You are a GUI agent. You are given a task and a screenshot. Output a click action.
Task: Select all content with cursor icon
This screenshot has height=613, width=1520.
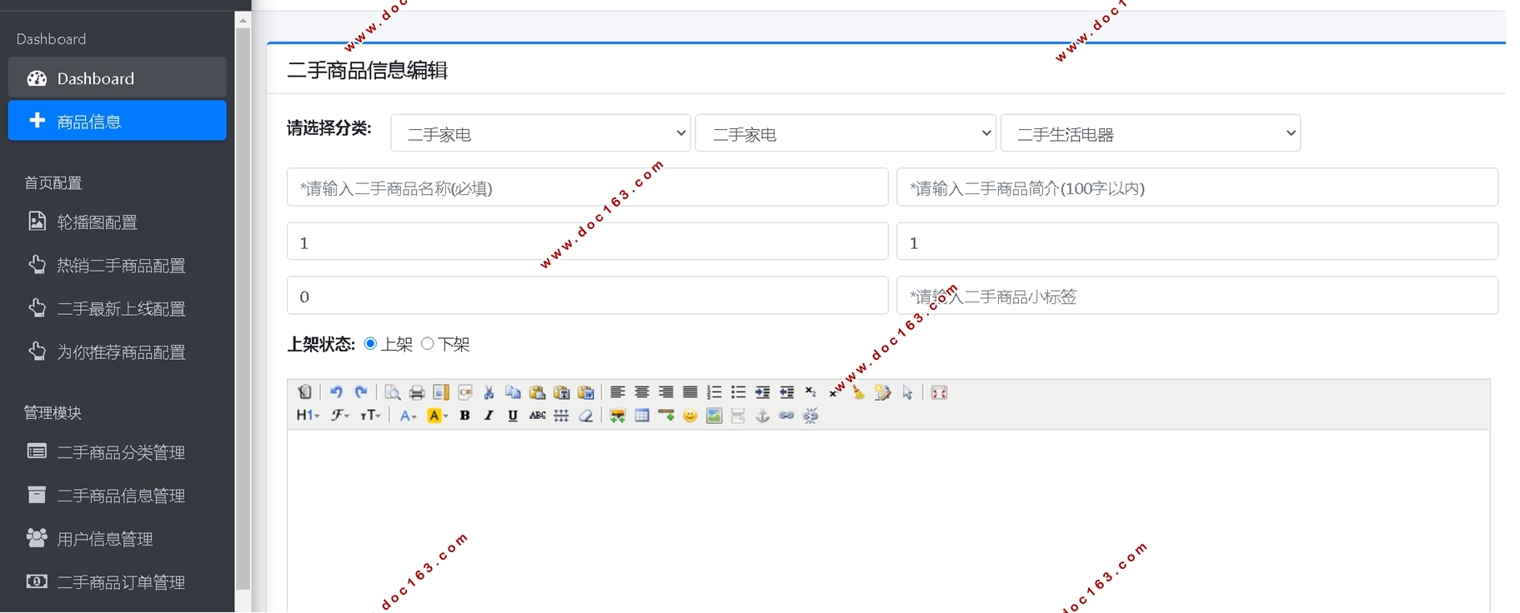(907, 392)
